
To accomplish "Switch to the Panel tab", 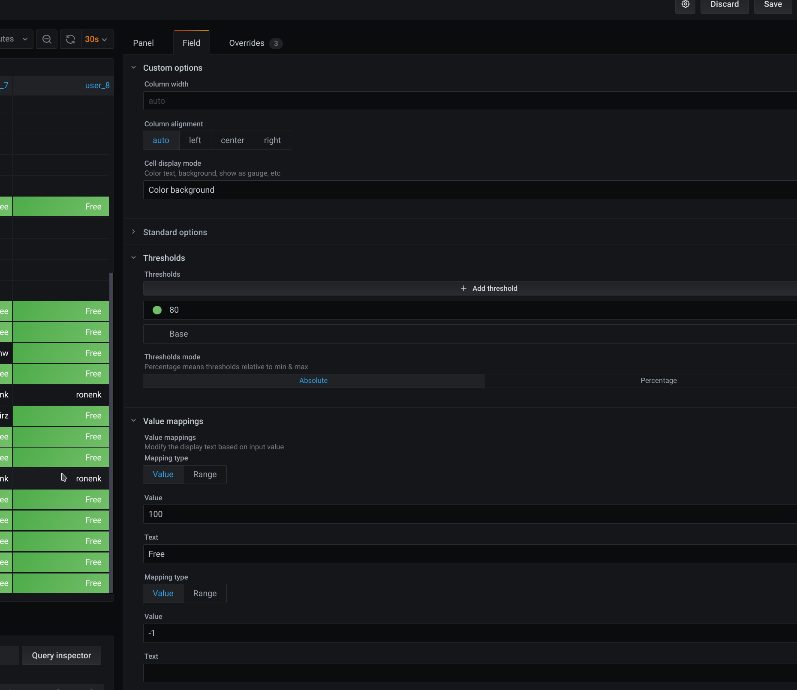I will point(144,43).
